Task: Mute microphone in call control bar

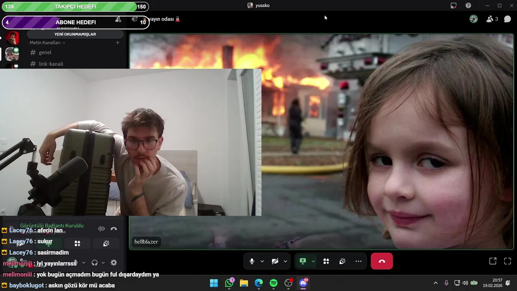Action: pyautogui.click(x=252, y=261)
